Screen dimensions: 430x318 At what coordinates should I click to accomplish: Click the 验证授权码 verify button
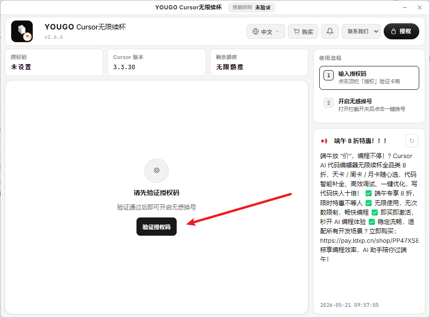[157, 227]
